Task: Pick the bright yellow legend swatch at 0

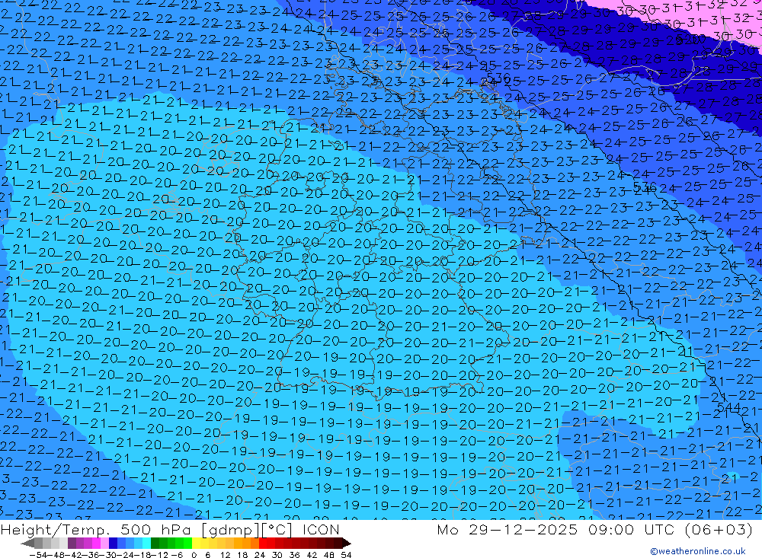Action: (196, 543)
